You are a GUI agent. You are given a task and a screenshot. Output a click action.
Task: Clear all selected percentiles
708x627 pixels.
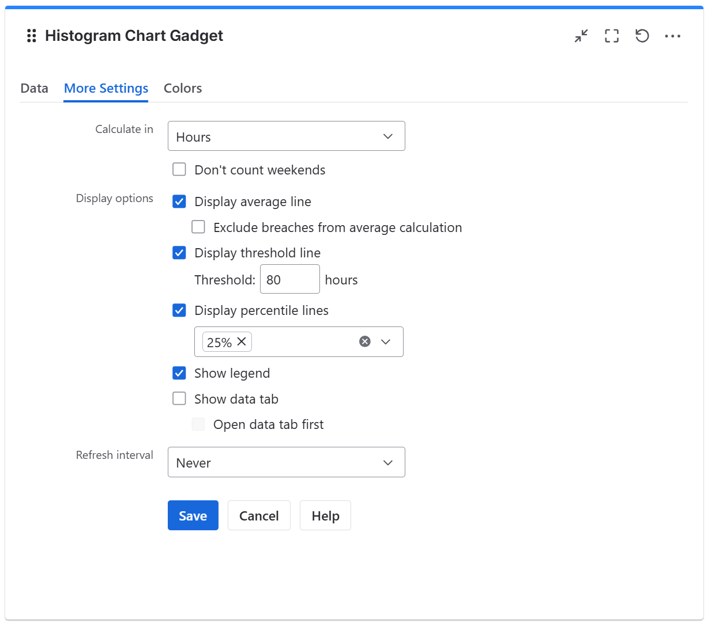click(364, 341)
